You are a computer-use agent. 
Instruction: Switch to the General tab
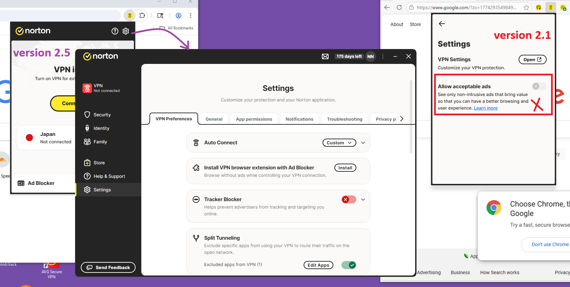[214, 119]
